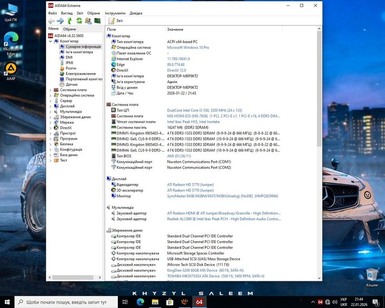This screenshot has height=308, width=385.
Task: Open the Кошик recycle bin icon
Action: (x=372, y=278)
